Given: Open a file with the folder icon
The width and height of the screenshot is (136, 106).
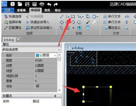Looking at the screenshot, I should (x=20, y=4).
